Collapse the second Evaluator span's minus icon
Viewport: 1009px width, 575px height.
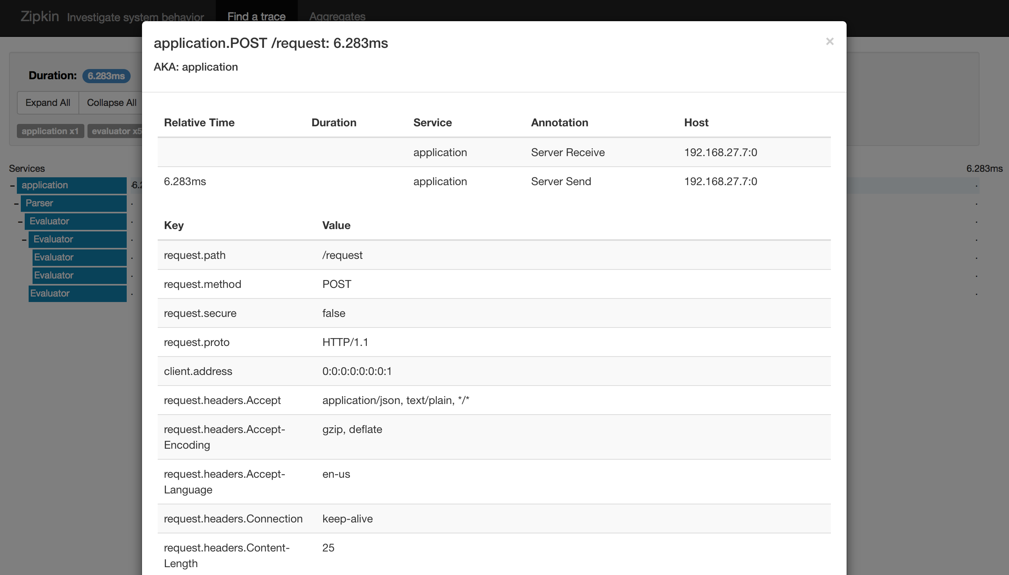(x=24, y=240)
